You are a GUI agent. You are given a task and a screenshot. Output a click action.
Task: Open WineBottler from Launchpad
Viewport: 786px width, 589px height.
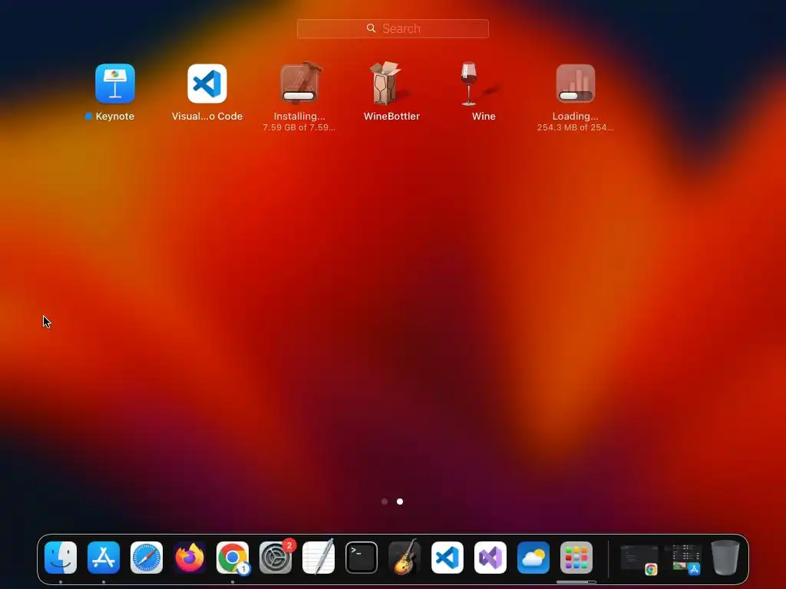[x=387, y=83]
